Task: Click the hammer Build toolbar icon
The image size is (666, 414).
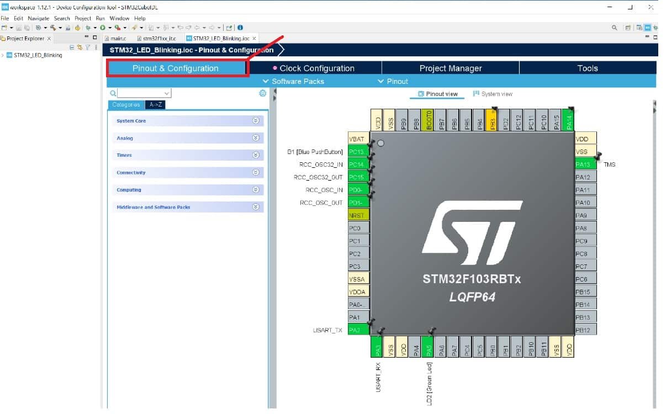Action: point(53,27)
